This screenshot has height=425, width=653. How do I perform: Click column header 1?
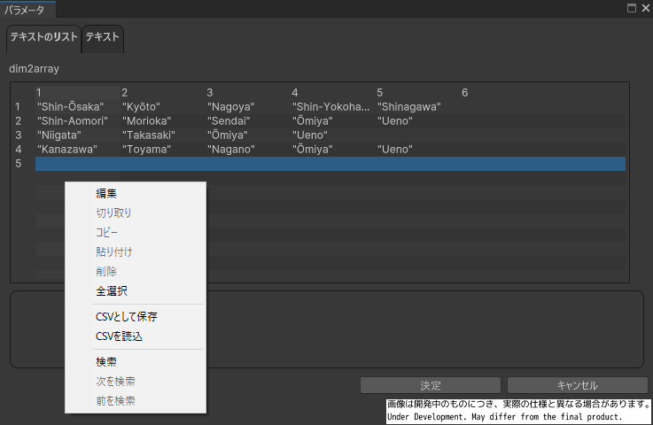[x=78, y=92]
